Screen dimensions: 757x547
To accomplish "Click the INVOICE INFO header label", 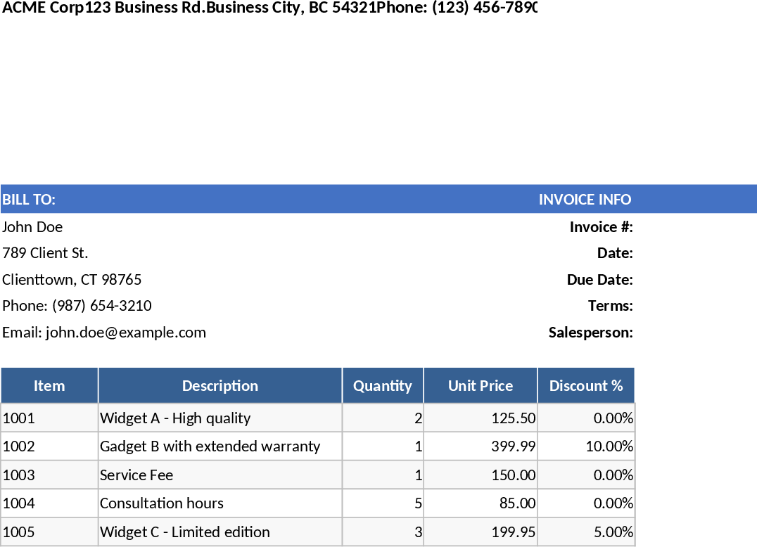I will point(585,200).
